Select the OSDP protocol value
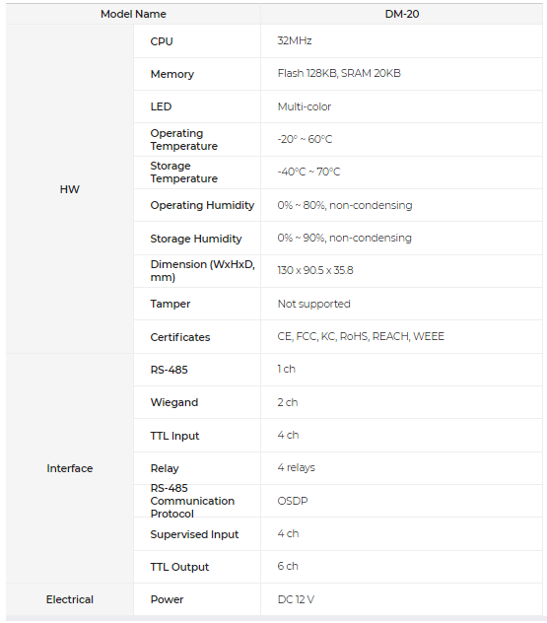The image size is (547, 623). tap(293, 501)
